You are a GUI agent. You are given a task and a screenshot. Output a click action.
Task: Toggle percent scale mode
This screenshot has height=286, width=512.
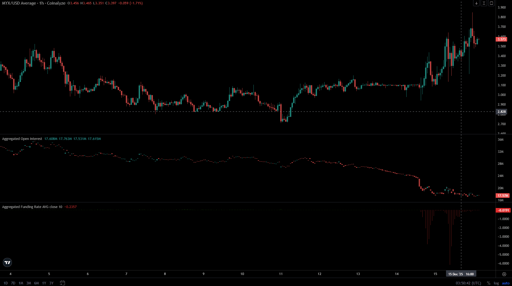(x=489, y=283)
